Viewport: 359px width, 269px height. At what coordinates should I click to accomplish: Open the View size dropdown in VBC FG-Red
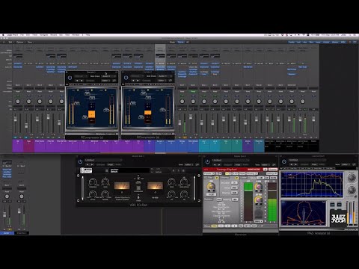click(189, 164)
